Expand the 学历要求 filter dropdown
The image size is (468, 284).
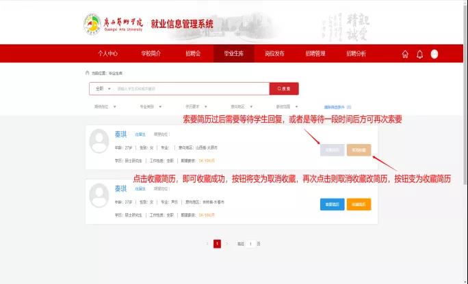(197, 106)
